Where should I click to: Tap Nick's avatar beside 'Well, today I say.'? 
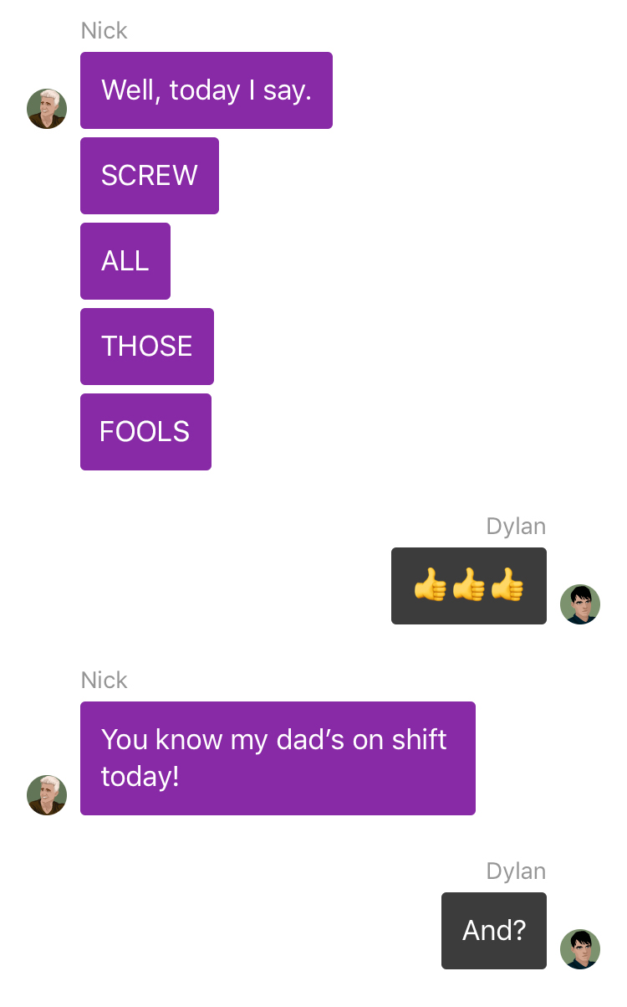coord(47,109)
